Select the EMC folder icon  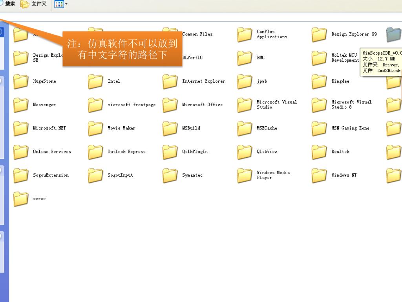244,58
